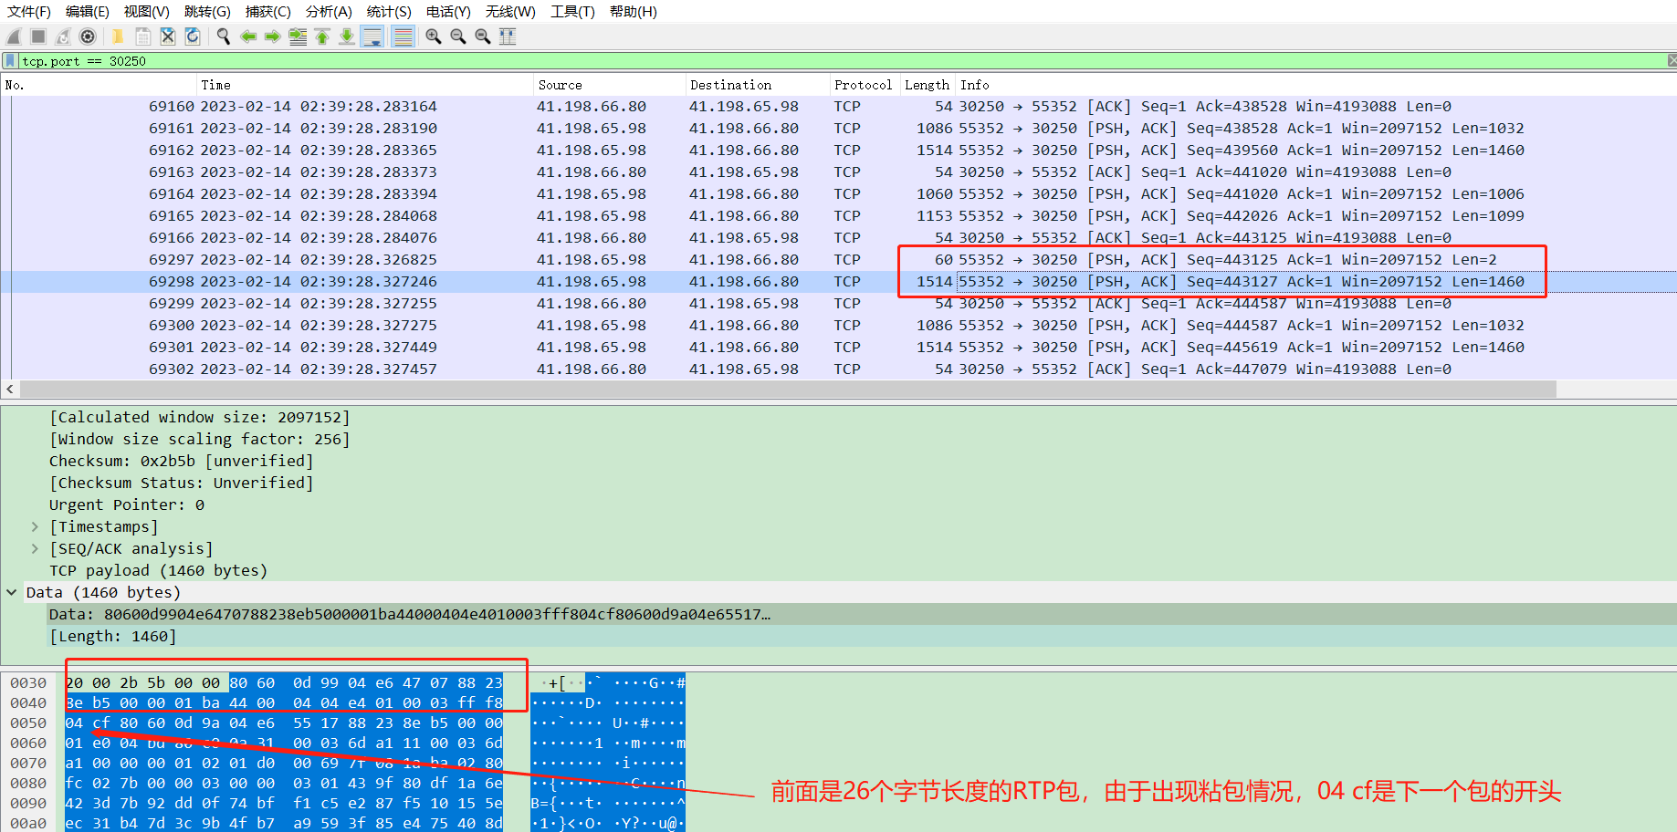Sort by Length column header
Viewport: 1677px width, 832px height.
tap(928, 85)
